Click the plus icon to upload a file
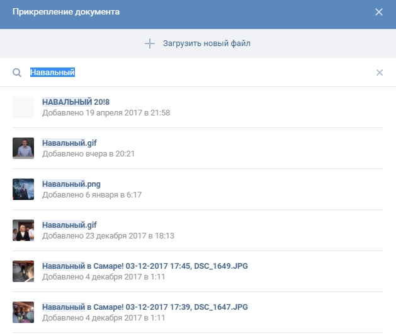396x335 pixels. [149, 44]
